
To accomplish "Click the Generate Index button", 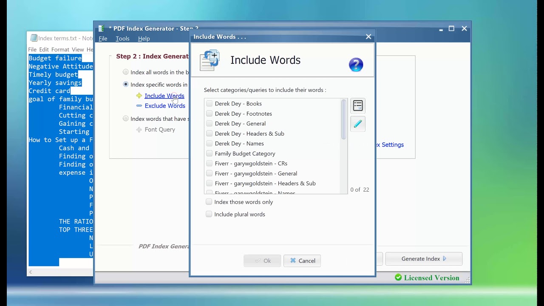I will tap(424, 258).
